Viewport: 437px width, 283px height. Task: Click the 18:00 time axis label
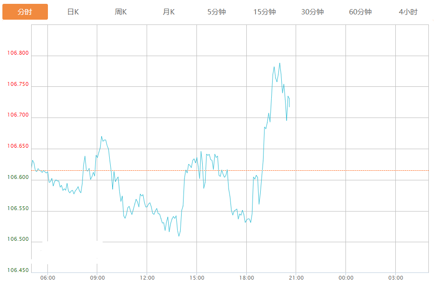(246, 278)
